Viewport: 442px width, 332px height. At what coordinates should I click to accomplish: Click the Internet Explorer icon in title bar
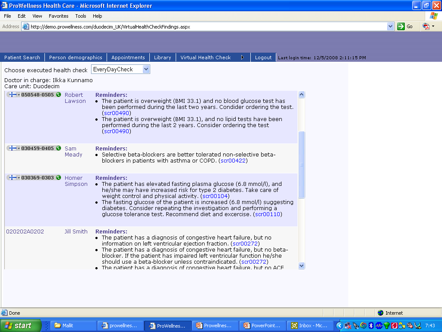pos(4,5)
